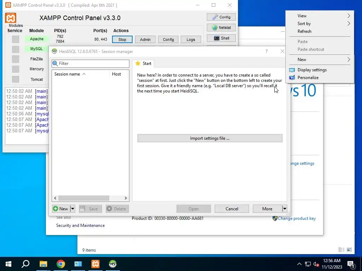Toggle Mercury service checkbox
Screen dimensions: 362x271
point(16,69)
